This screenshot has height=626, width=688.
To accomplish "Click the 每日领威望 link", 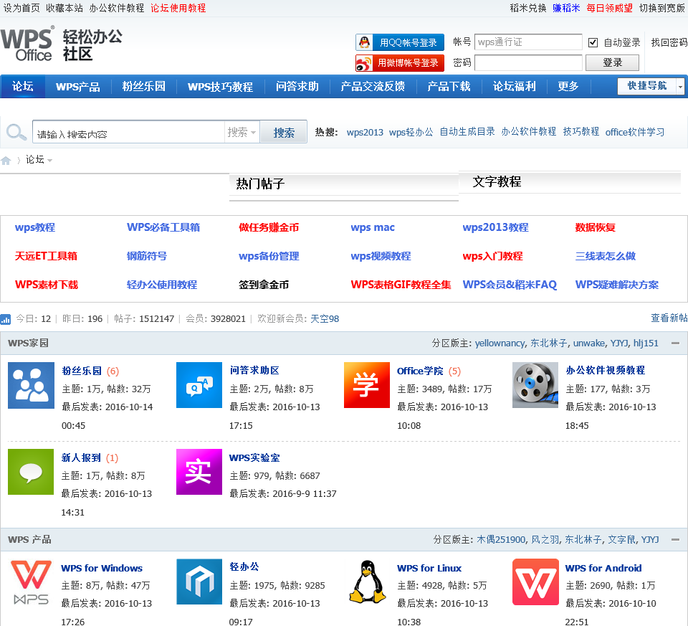I will (x=609, y=8).
